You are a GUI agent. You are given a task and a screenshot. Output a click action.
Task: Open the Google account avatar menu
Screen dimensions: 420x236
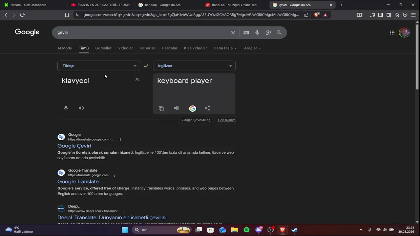[404, 32]
